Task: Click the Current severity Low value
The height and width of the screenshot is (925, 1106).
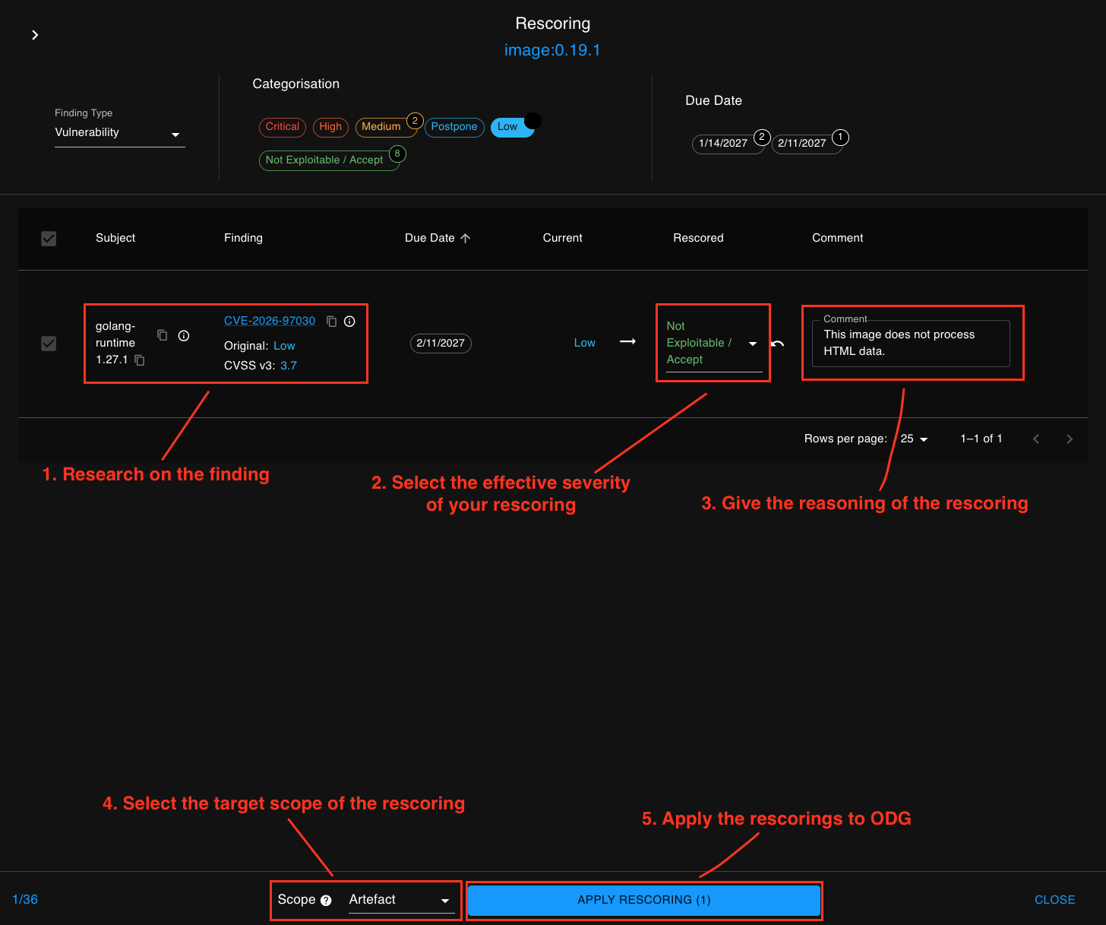Action: coord(585,343)
